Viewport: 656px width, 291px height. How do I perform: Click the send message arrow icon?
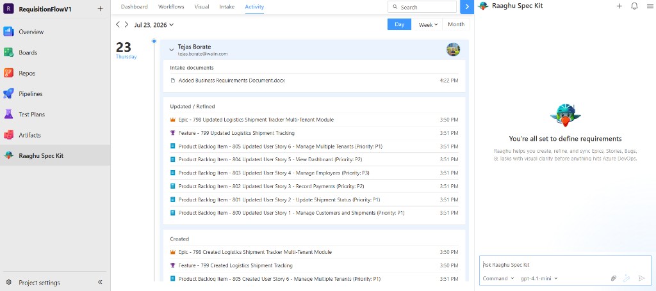click(x=641, y=278)
